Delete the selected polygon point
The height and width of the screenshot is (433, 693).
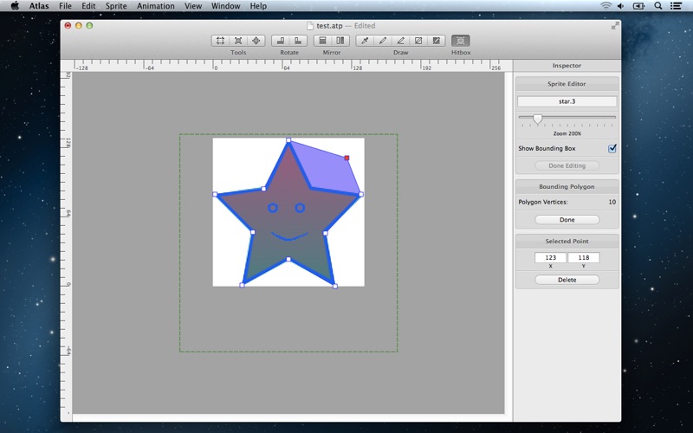pyautogui.click(x=567, y=280)
